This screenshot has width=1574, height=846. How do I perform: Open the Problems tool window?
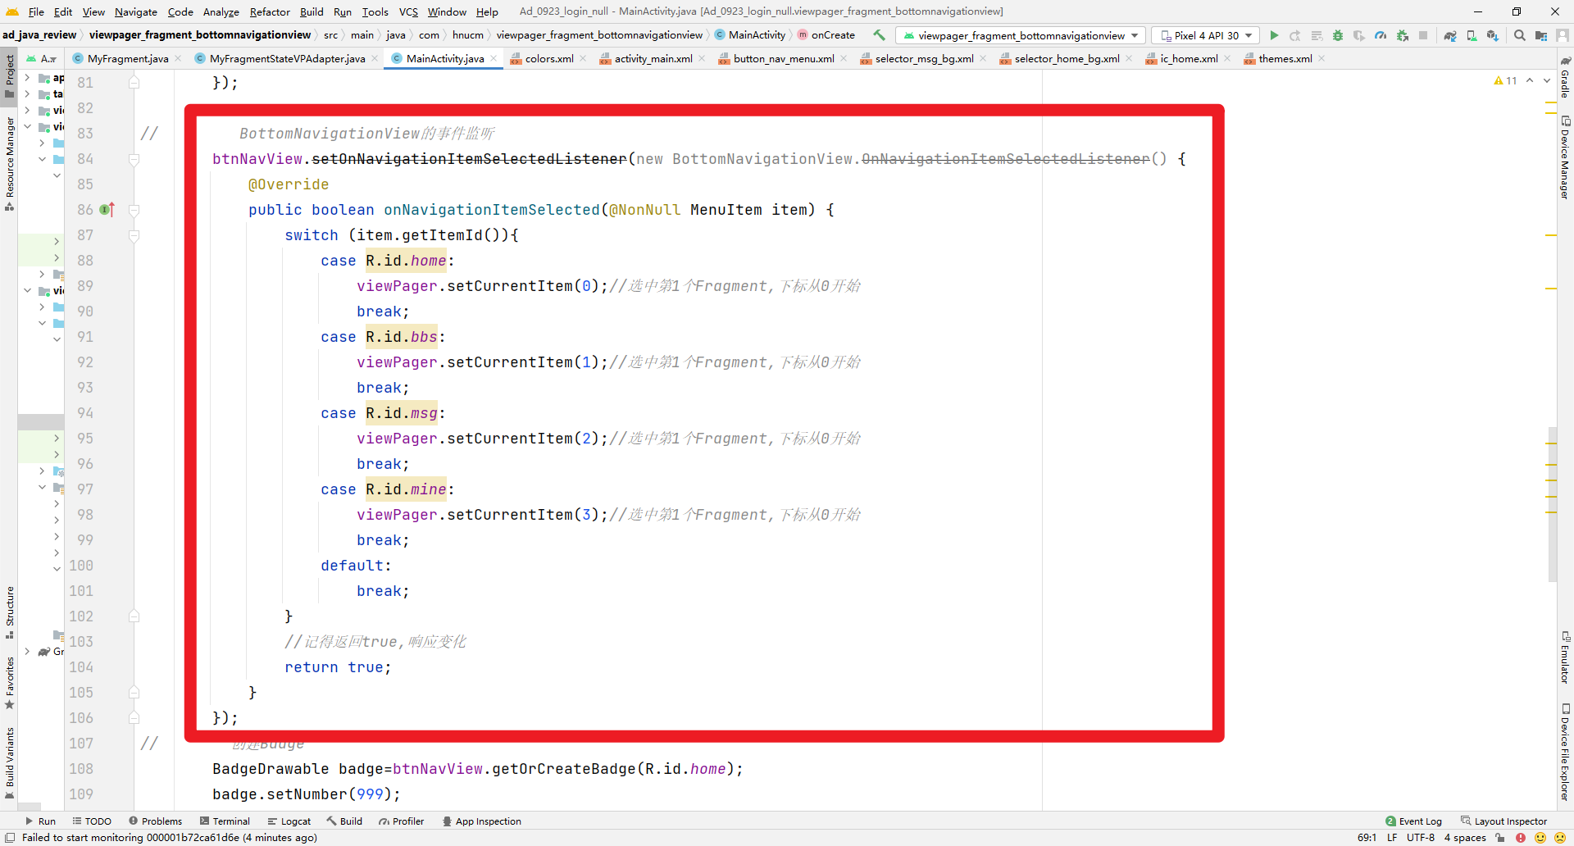(156, 821)
